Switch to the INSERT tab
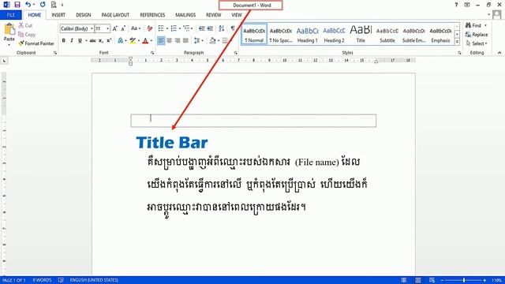Viewport: 505px width, 284px height. 58,15
